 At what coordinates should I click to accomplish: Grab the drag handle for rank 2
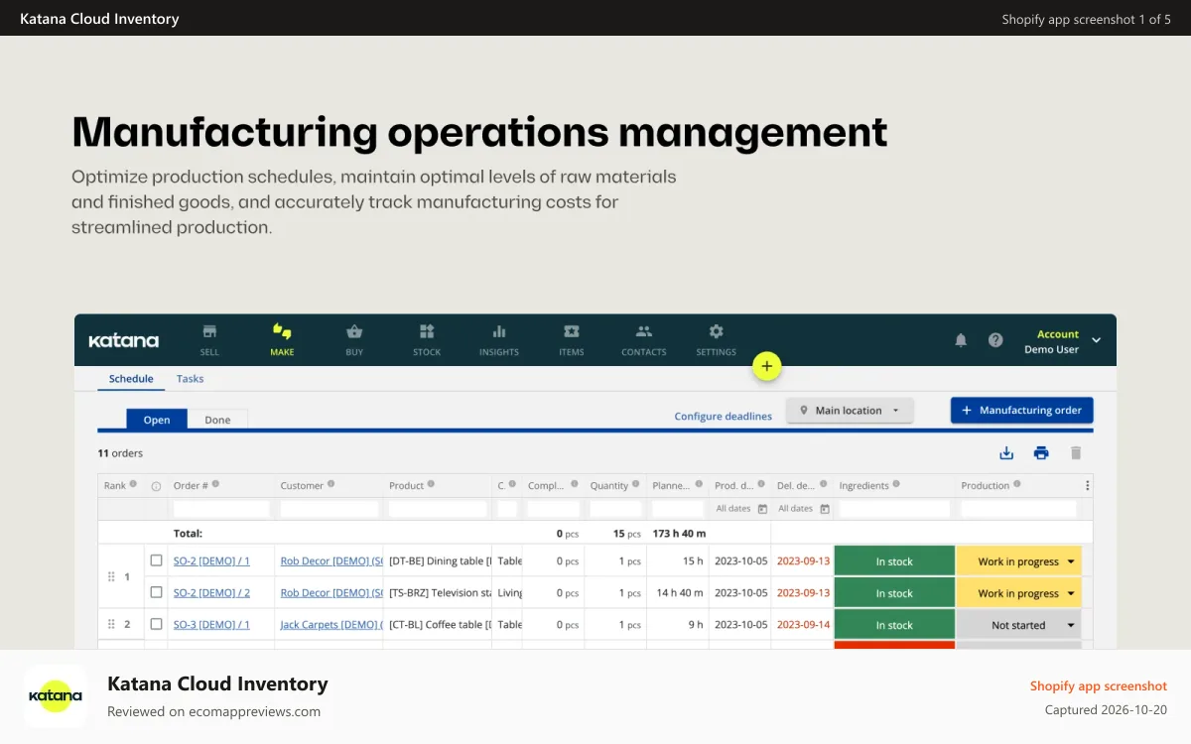[x=111, y=625]
